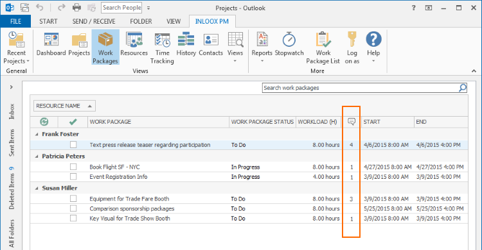Sort by WORK PACKAGE STATUS column
This screenshot has width=482, height=250.
(x=262, y=122)
